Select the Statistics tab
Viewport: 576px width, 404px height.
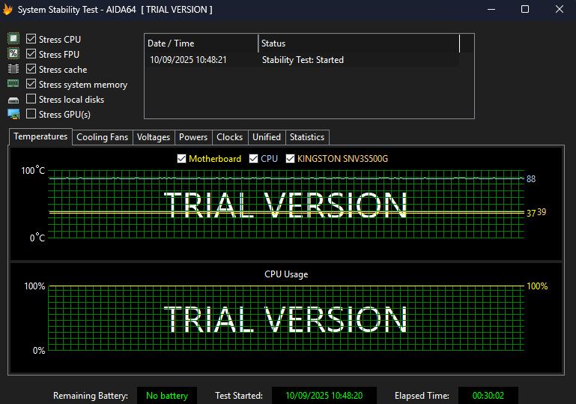[x=307, y=137]
